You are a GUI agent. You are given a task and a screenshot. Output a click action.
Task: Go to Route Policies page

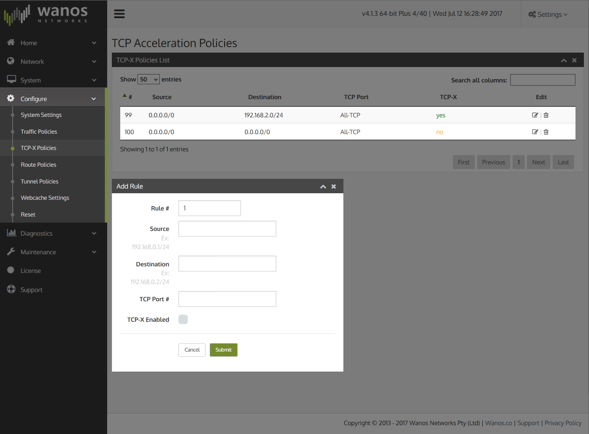pos(38,165)
